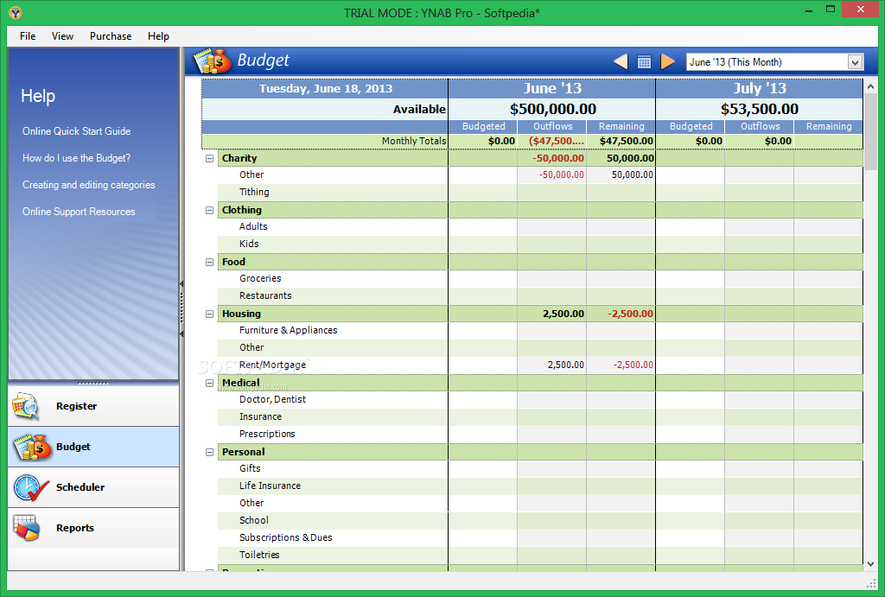
Task: Collapse the Personal category group
Action: point(209,453)
